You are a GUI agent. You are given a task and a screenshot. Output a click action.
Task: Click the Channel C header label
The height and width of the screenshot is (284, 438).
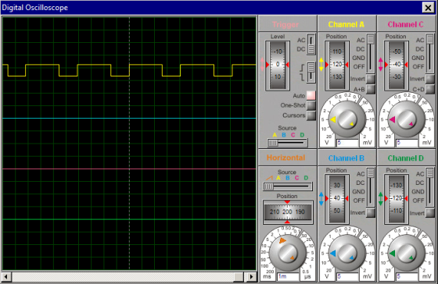[406, 24]
